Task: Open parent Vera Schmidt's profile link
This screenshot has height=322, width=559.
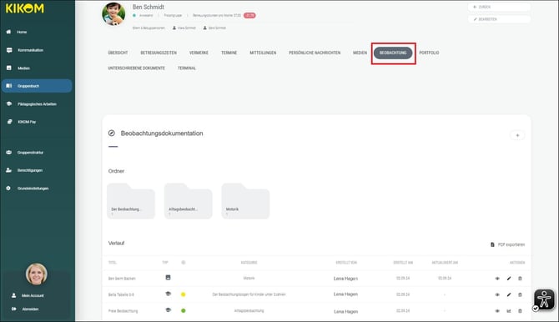Action: click(x=184, y=28)
